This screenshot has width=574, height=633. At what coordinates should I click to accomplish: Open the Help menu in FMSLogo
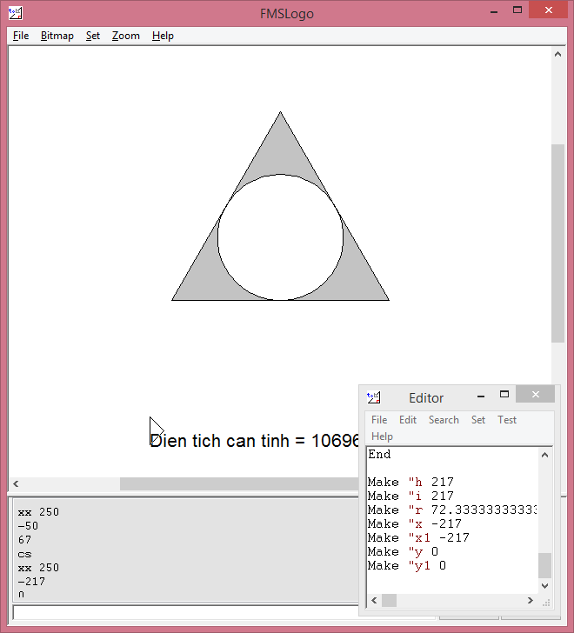point(163,36)
